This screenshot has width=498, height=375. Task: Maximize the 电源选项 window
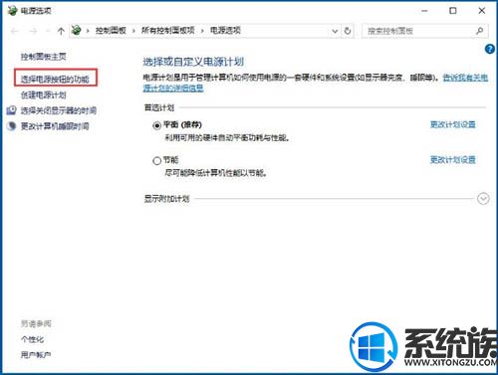[x=453, y=11]
